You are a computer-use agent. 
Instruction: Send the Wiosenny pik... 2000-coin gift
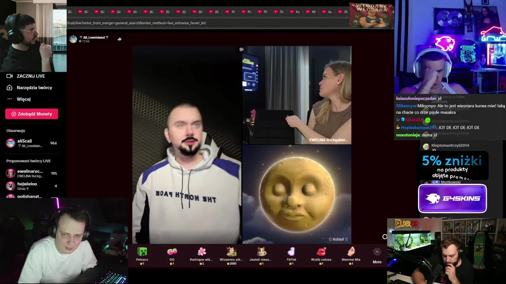click(232, 252)
